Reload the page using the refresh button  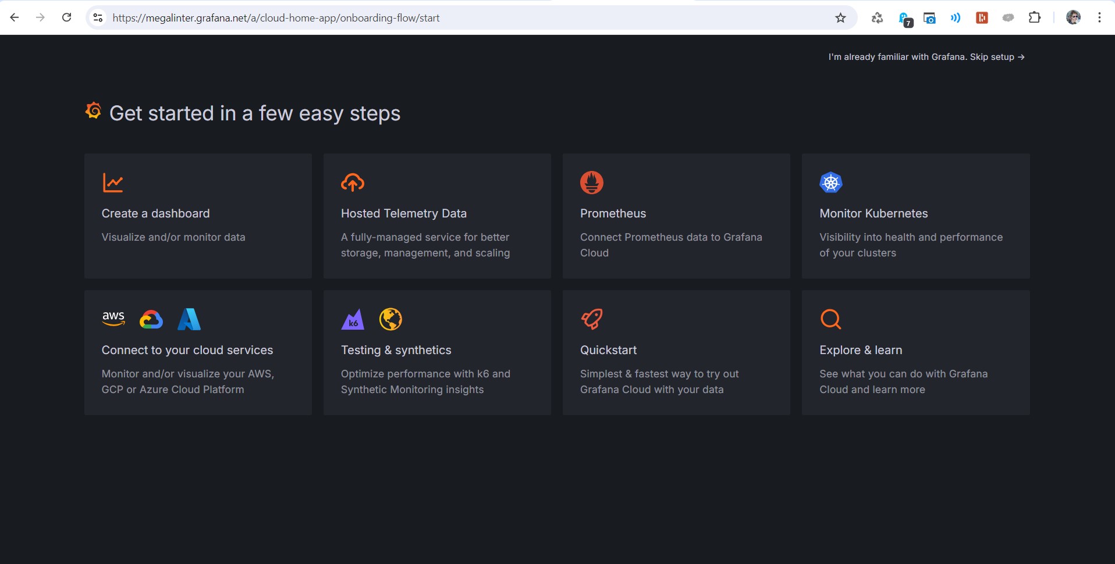pyautogui.click(x=67, y=17)
